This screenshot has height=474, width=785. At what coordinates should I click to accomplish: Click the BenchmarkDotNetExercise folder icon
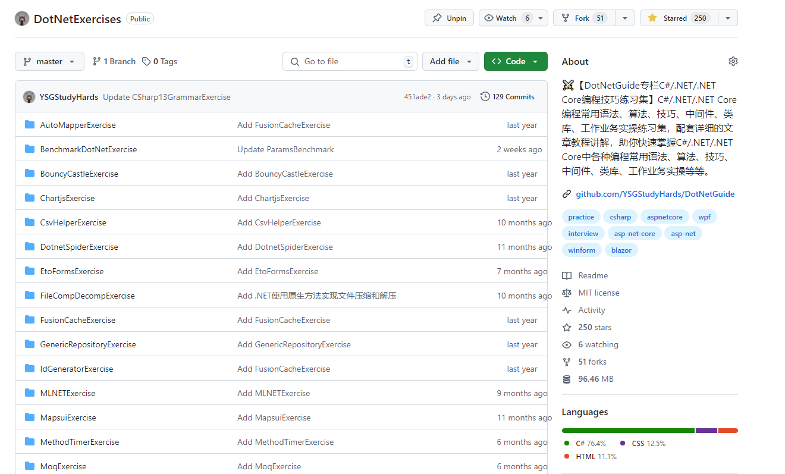tap(30, 149)
